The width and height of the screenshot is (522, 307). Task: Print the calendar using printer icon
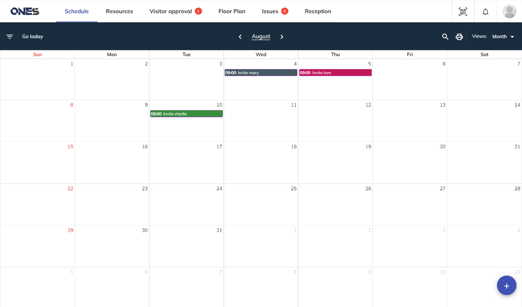459,37
